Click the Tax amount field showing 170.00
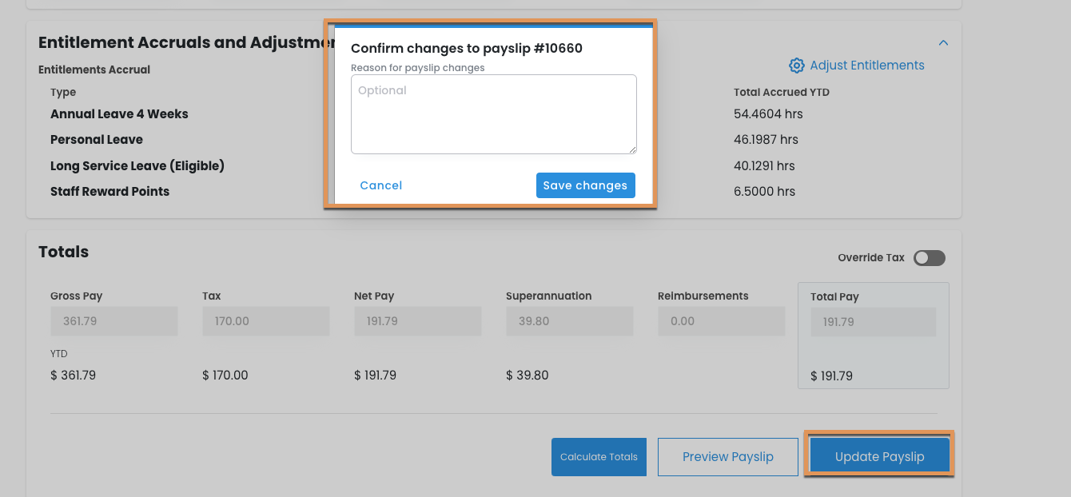 265,321
